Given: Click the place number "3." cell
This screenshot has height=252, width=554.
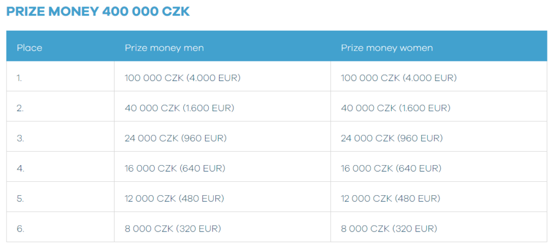Looking at the screenshot, I should [20, 138].
